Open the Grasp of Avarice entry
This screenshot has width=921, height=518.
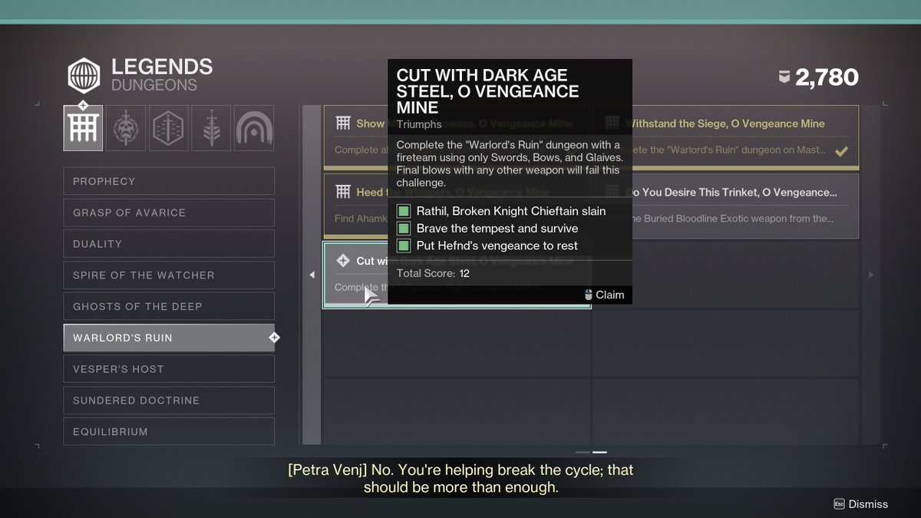(x=169, y=213)
